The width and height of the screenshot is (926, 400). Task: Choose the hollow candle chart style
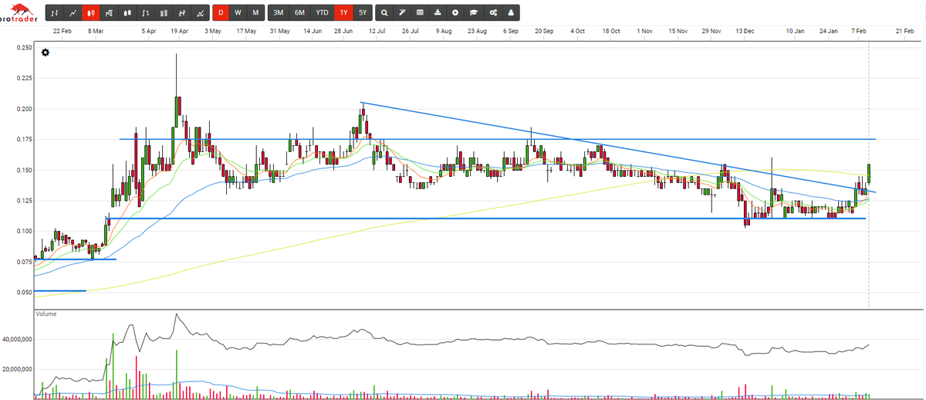pos(127,13)
